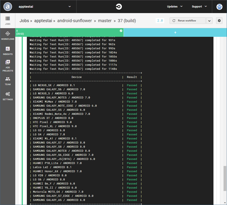Click the android-sunflower breadcrumb link
Viewport: 227px width, 205px height.
(74, 21)
